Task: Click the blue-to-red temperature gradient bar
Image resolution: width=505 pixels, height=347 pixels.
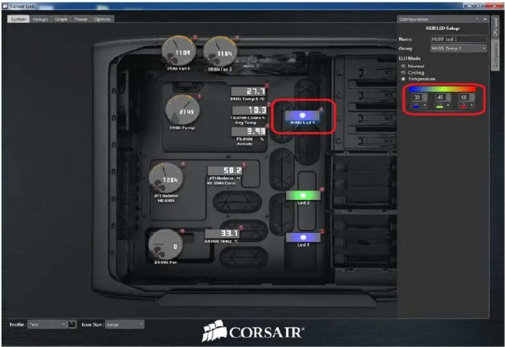Action: pos(443,89)
